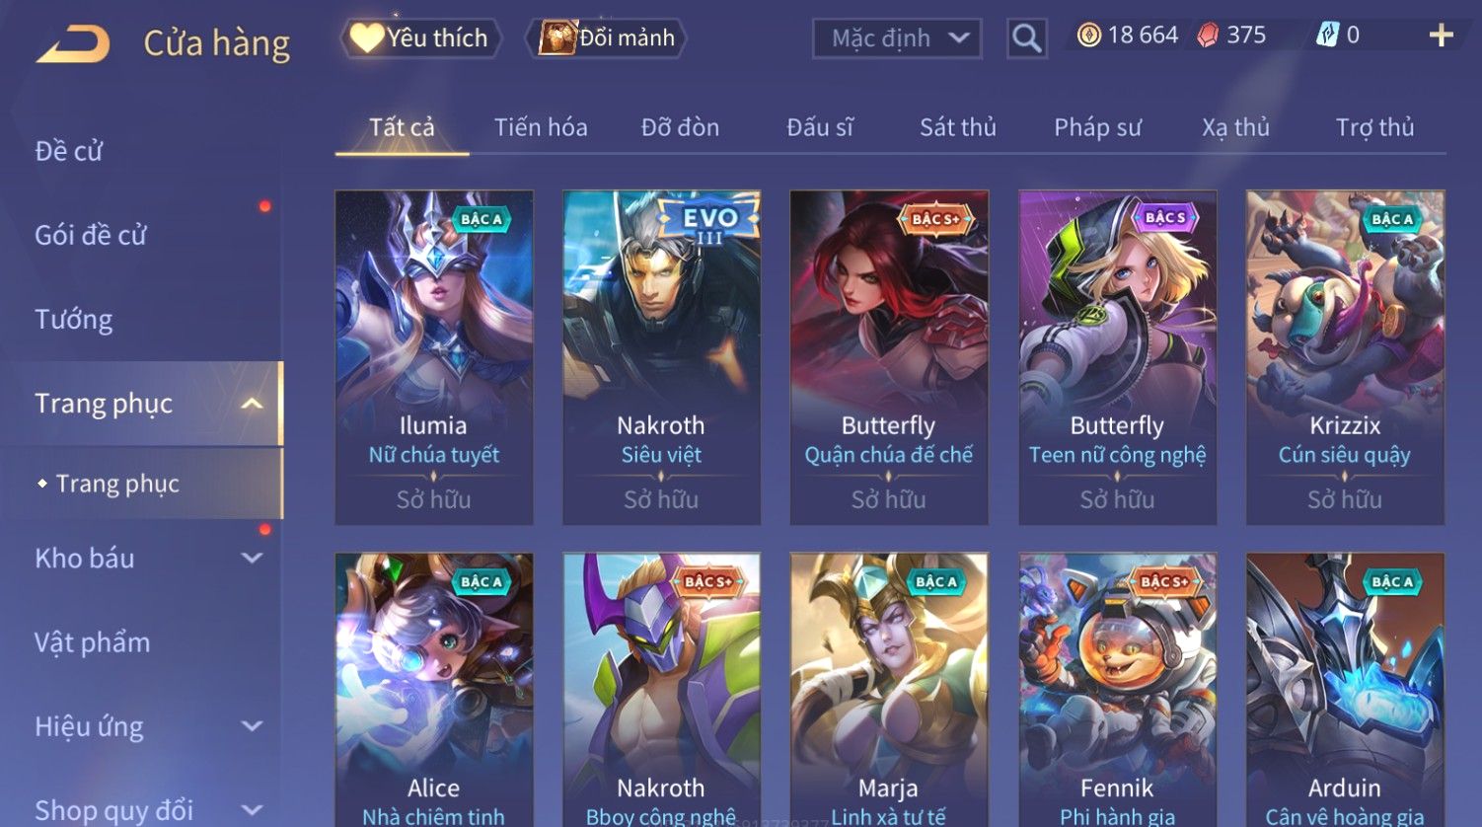This screenshot has height=827, width=1482.
Task: Open the Mặc định sorting dropdown
Action: pos(897,38)
